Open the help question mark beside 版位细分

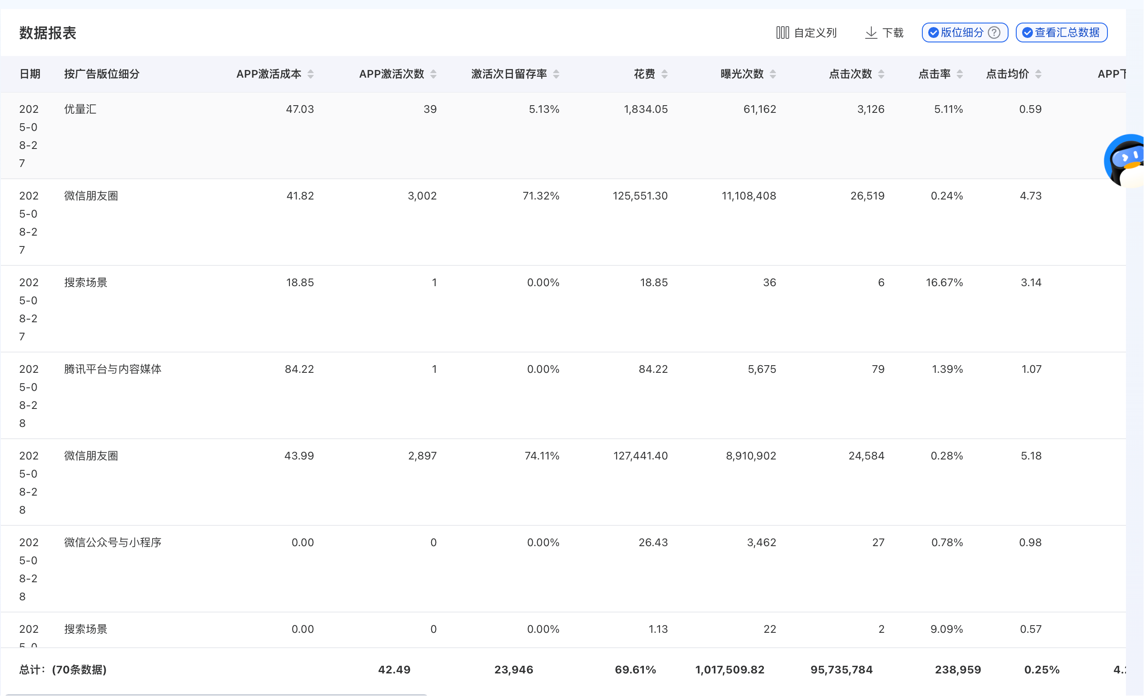tap(995, 32)
